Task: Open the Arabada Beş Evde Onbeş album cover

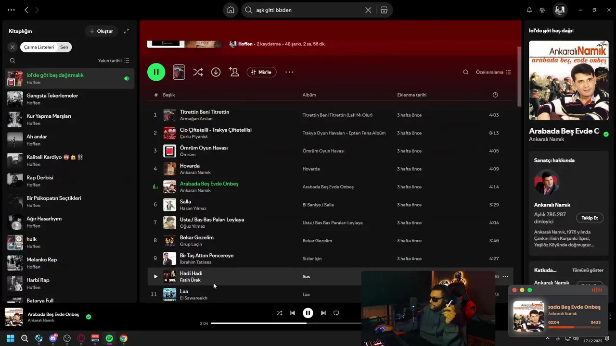Action: pos(568,80)
